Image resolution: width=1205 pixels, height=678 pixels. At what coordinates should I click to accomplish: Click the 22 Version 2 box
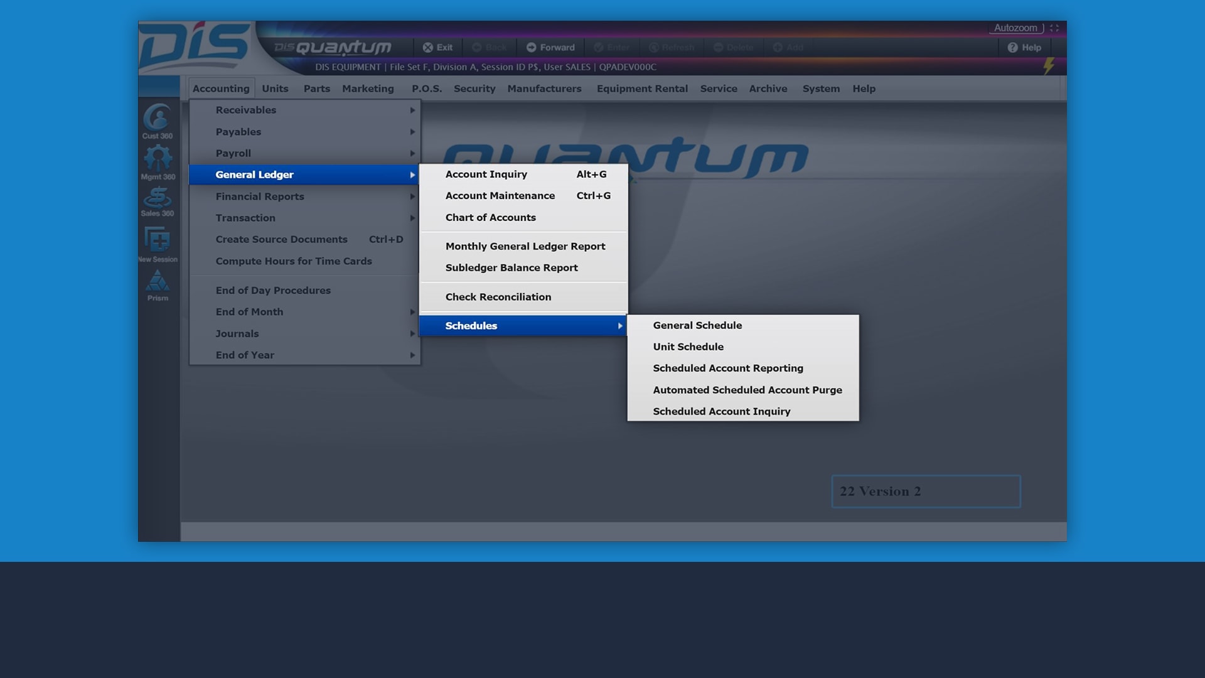tap(926, 492)
